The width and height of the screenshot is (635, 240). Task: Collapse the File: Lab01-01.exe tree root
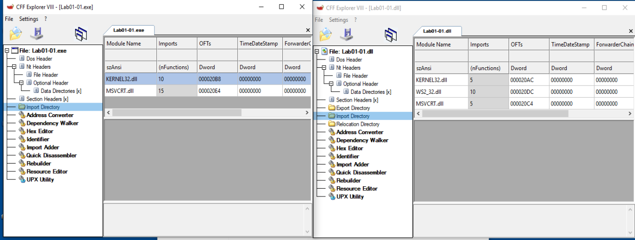(x=7, y=50)
